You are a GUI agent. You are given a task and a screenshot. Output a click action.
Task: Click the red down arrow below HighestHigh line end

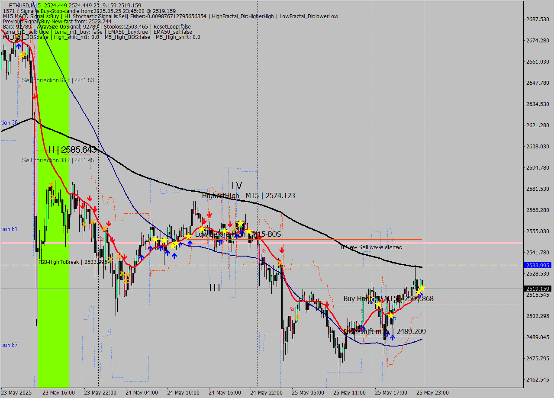282,250
